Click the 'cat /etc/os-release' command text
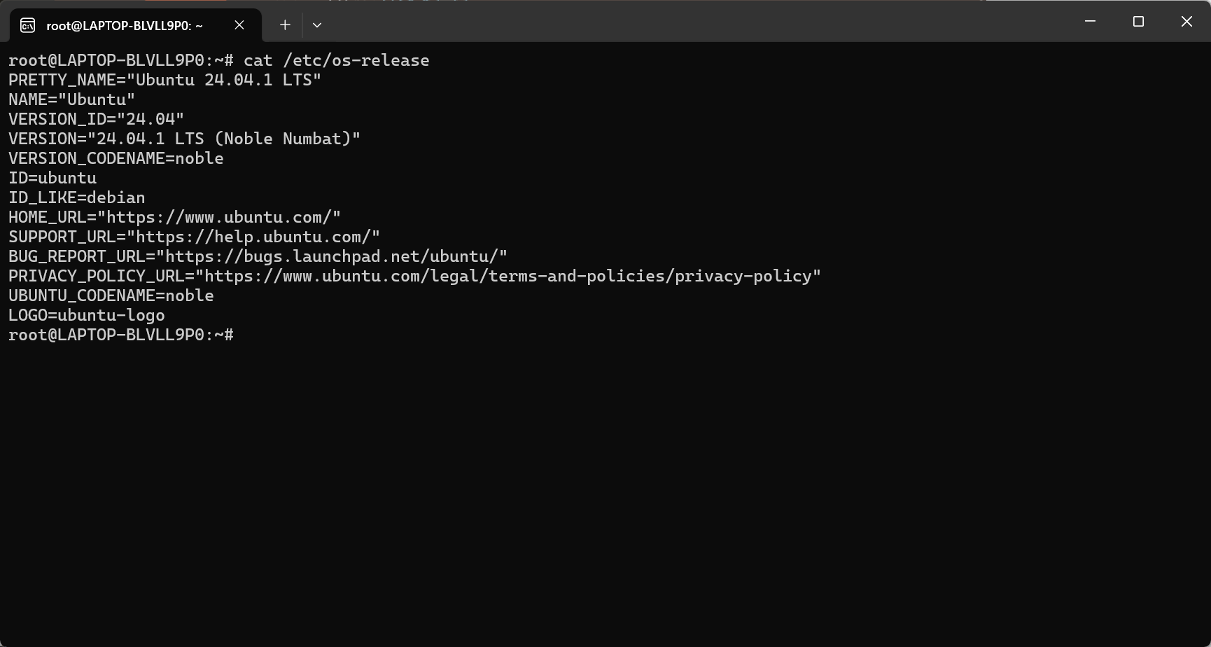This screenshot has height=647, width=1211. point(336,60)
